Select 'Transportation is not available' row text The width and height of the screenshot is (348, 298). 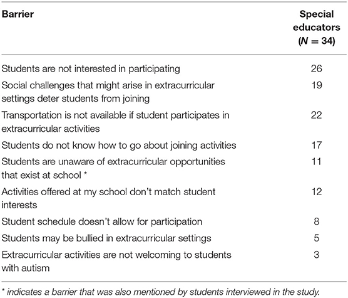point(115,122)
